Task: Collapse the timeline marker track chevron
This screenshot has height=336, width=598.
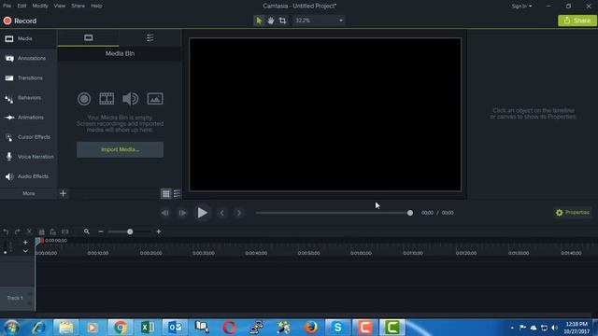Action: [x=25, y=251]
